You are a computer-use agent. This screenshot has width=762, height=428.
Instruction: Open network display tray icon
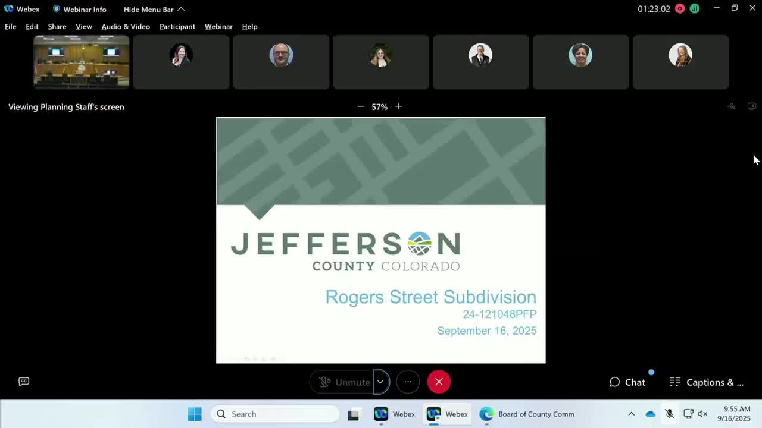point(688,414)
